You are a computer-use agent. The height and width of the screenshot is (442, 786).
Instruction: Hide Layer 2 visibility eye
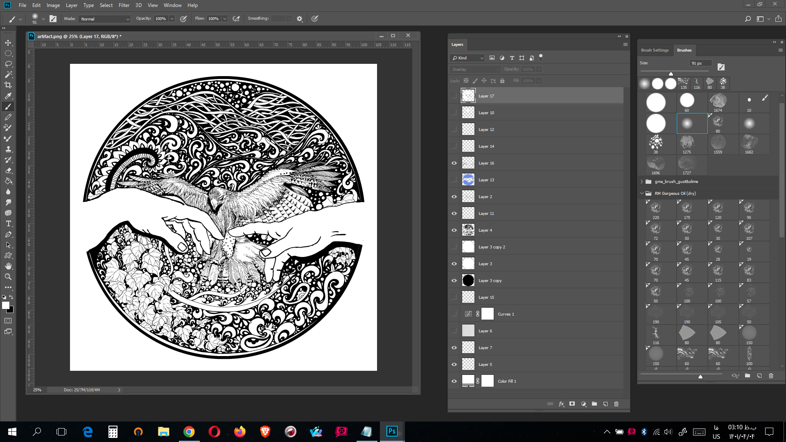tap(454, 197)
